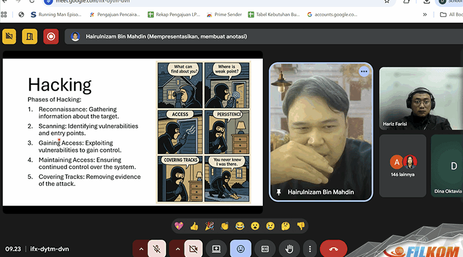Image resolution: width=463 pixels, height=257 pixels.
Task: Raise your hand in the meeting
Action: tap(289, 248)
